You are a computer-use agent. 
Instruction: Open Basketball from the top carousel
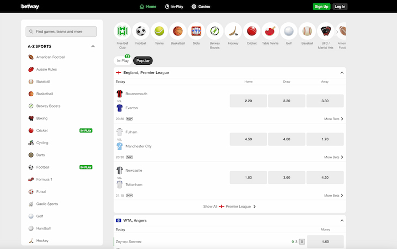pos(178,31)
